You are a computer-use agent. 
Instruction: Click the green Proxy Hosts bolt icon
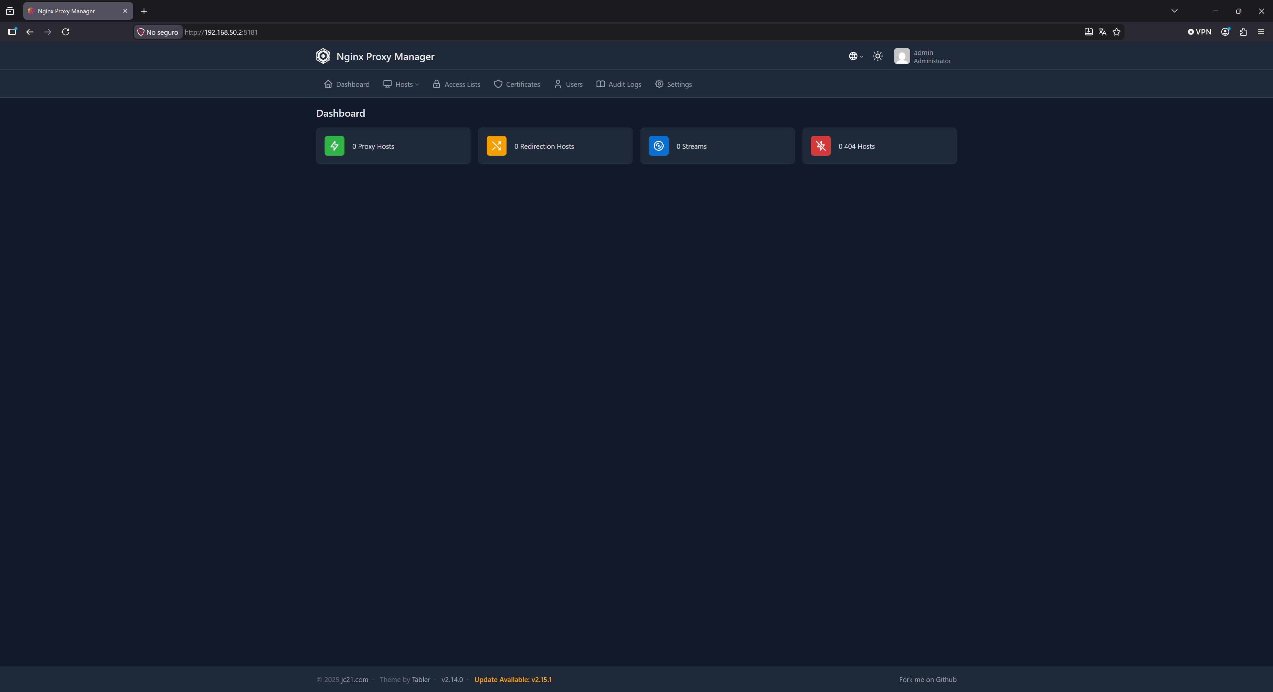click(334, 146)
